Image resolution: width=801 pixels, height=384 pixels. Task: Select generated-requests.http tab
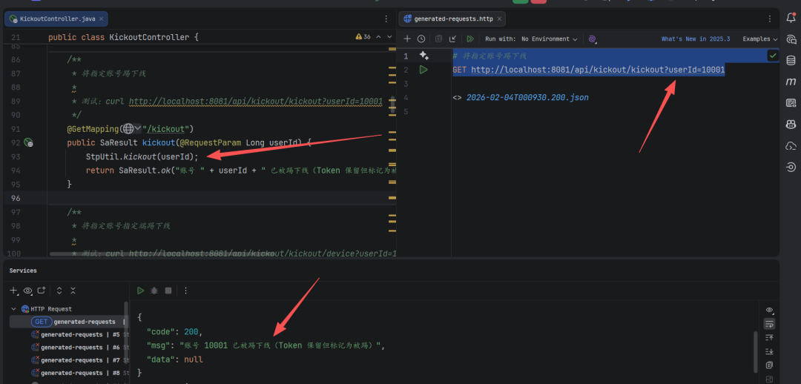(452, 19)
